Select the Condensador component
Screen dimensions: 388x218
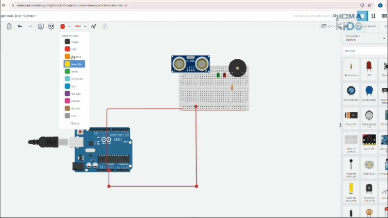pos(369,93)
